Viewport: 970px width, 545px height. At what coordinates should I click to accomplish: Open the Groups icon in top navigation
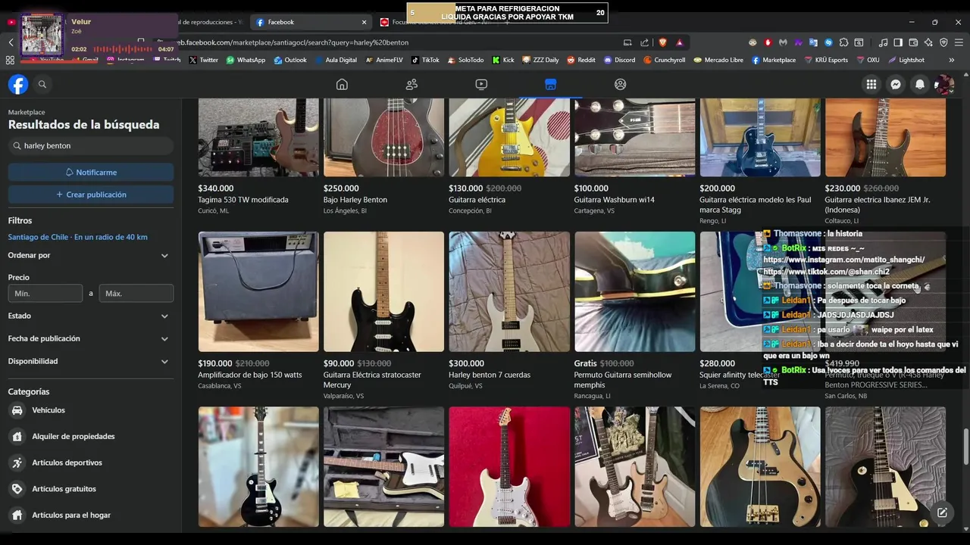pyautogui.click(x=621, y=84)
